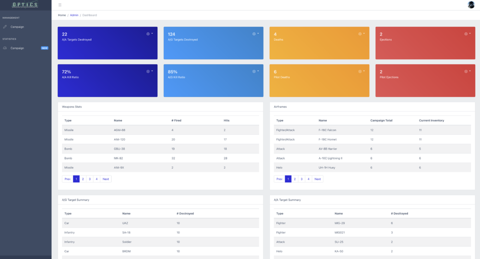The image size is (480, 259).
Task: Click the SU-25 target name
Action: (x=339, y=242)
